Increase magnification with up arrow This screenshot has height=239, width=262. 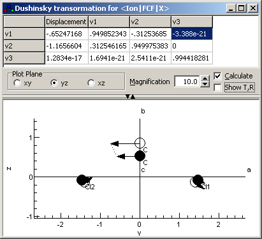(x=205, y=78)
